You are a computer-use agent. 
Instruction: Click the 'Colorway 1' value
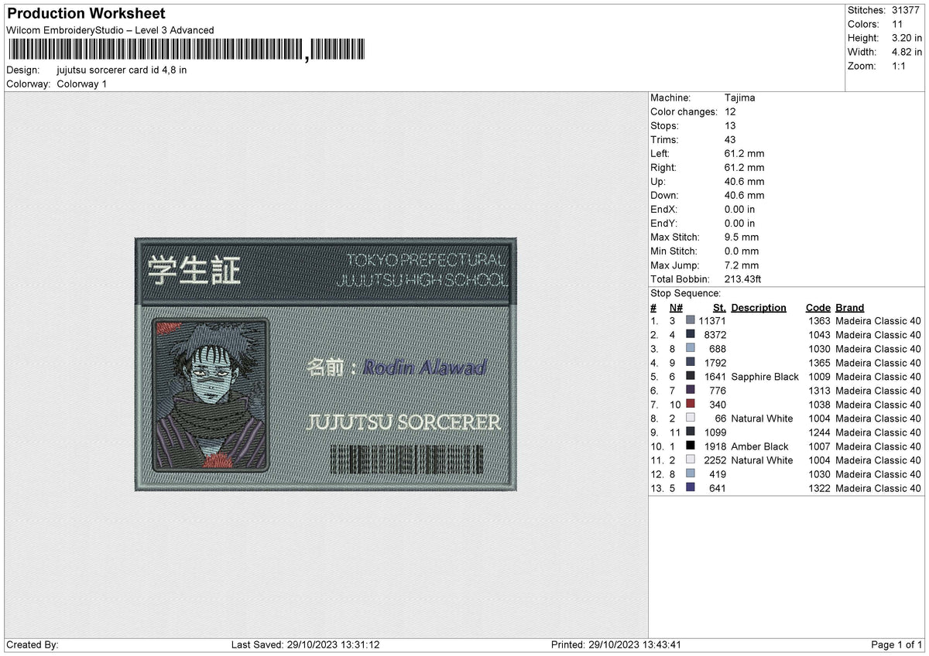82,84
